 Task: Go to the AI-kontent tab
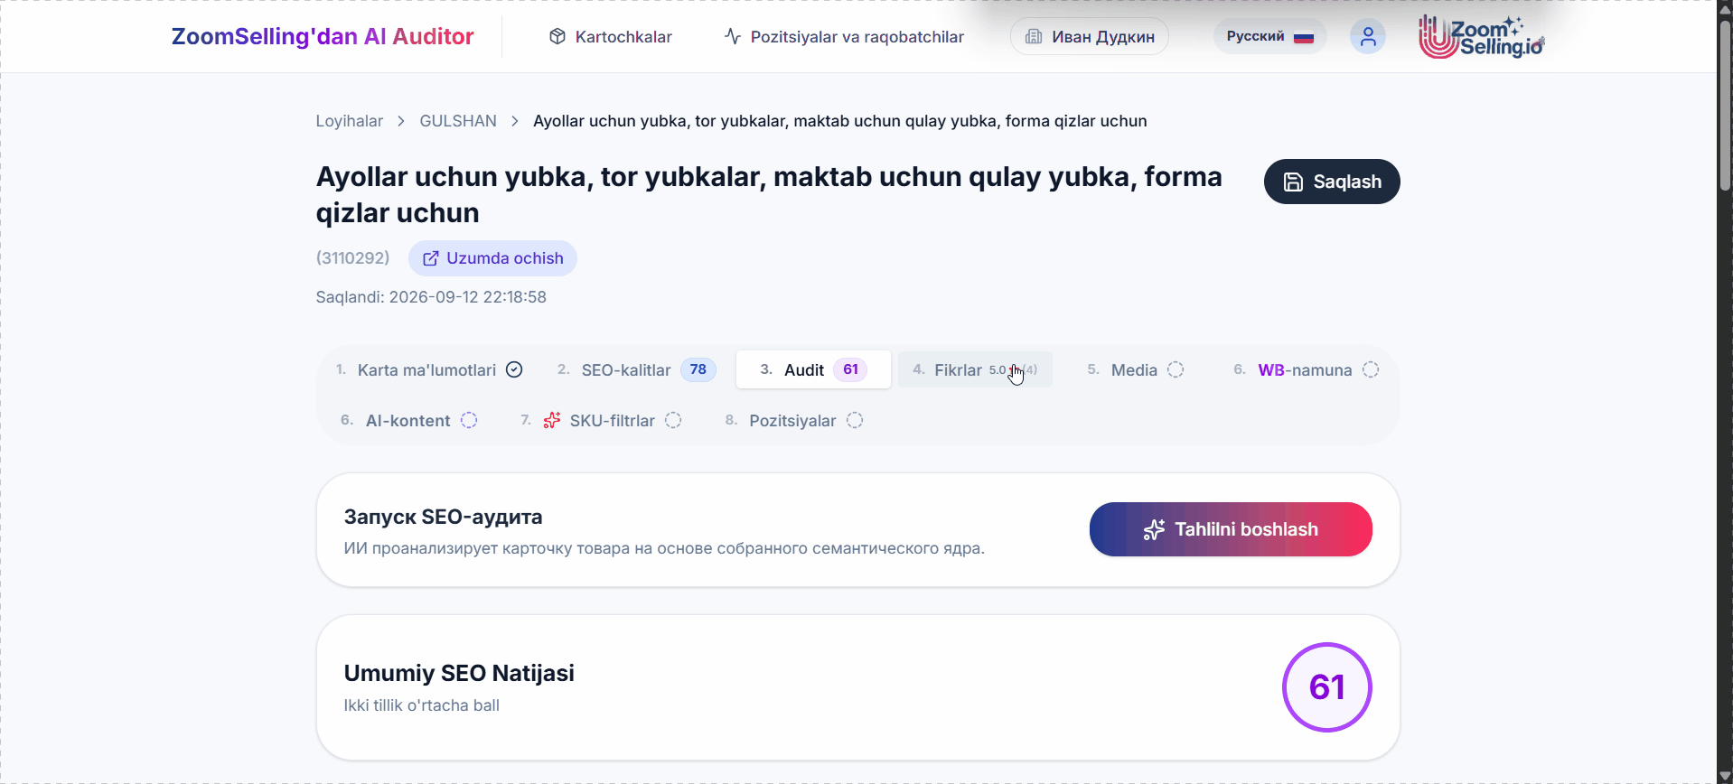408,420
